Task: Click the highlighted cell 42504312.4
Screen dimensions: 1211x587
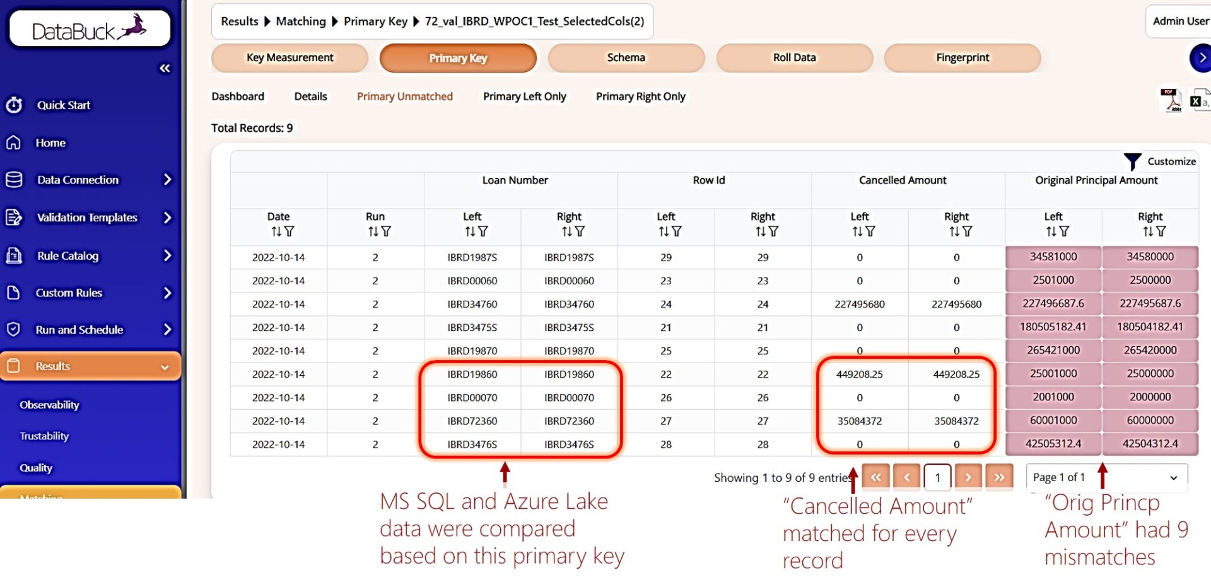Action: [1150, 444]
